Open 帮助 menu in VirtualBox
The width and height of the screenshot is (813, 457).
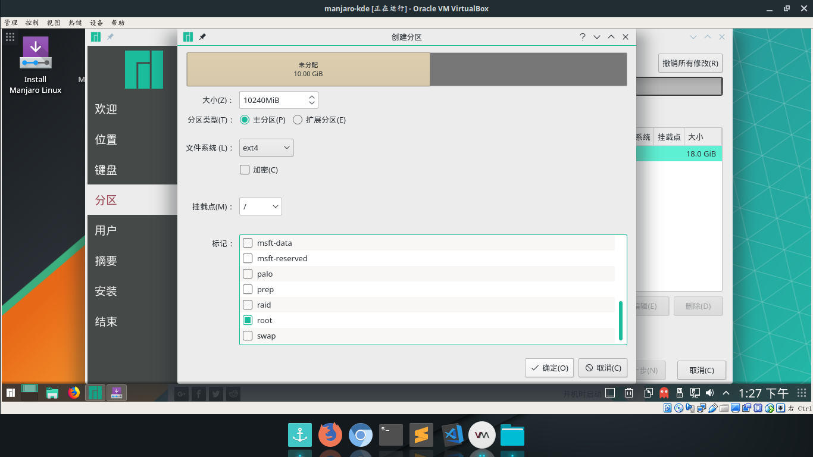[x=118, y=23]
